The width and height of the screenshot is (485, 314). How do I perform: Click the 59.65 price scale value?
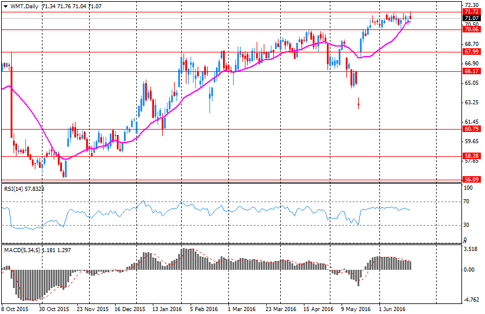click(471, 141)
